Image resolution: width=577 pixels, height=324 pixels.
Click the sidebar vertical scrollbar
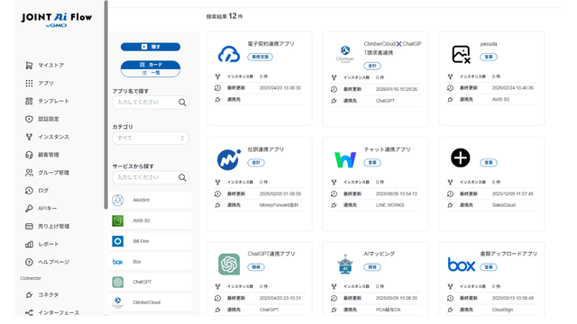tap(106, 104)
